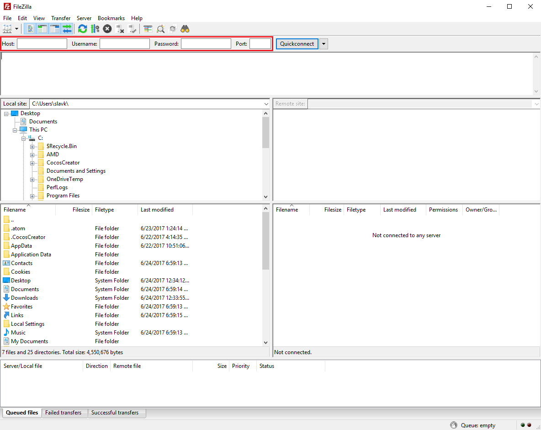Viewport: 541px width, 430px height.
Task: Disconnect from visible server icon
Action: 120,29
